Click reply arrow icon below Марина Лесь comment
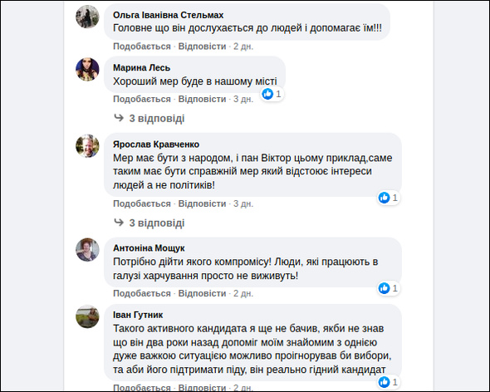The image size is (490, 392). tap(119, 118)
